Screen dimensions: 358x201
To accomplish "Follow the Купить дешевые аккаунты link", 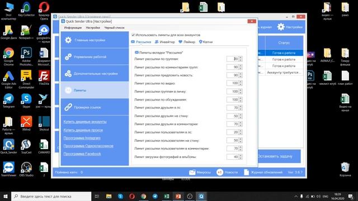I will point(85,122).
